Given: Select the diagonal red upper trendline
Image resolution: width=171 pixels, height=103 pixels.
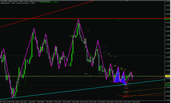Looking at the screenshot, I should (47, 14).
